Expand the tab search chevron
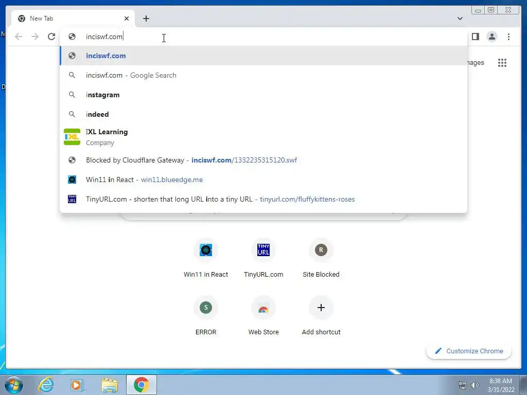The width and height of the screenshot is (527, 395). tap(460, 19)
